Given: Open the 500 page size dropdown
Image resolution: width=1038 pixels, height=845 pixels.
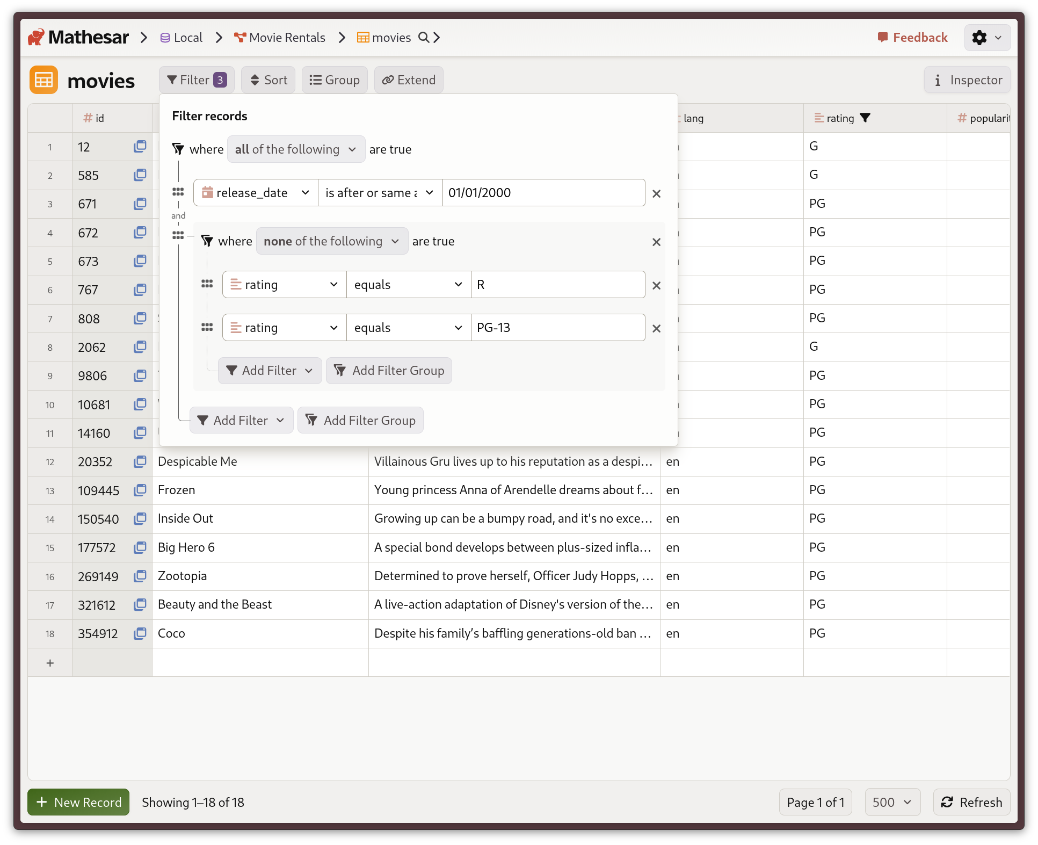Looking at the screenshot, I should click(892, 802).
